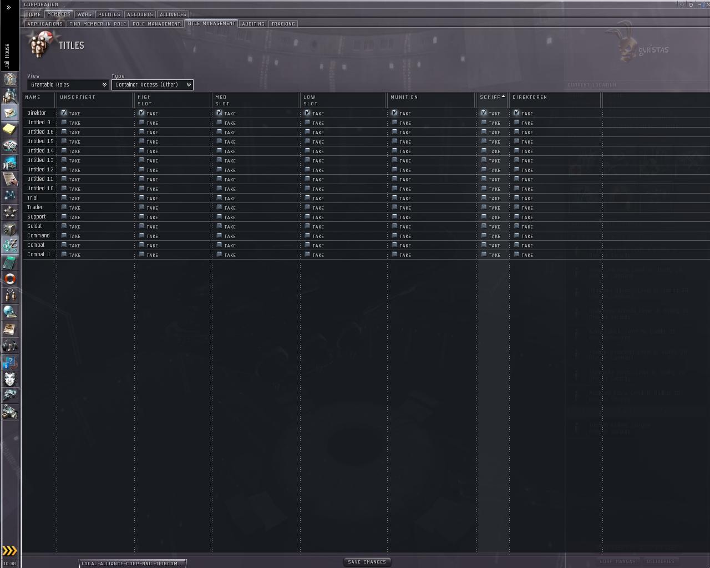This screenshot has width=710, height=568.
Task: Open the Character Sheet sidebar icon
Action: tap(10, 79)
